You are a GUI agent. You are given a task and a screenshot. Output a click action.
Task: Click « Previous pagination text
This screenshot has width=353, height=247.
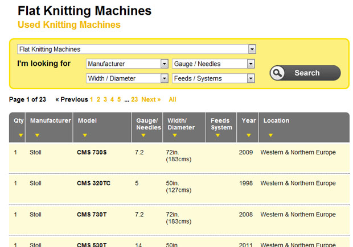coord(72,99)
